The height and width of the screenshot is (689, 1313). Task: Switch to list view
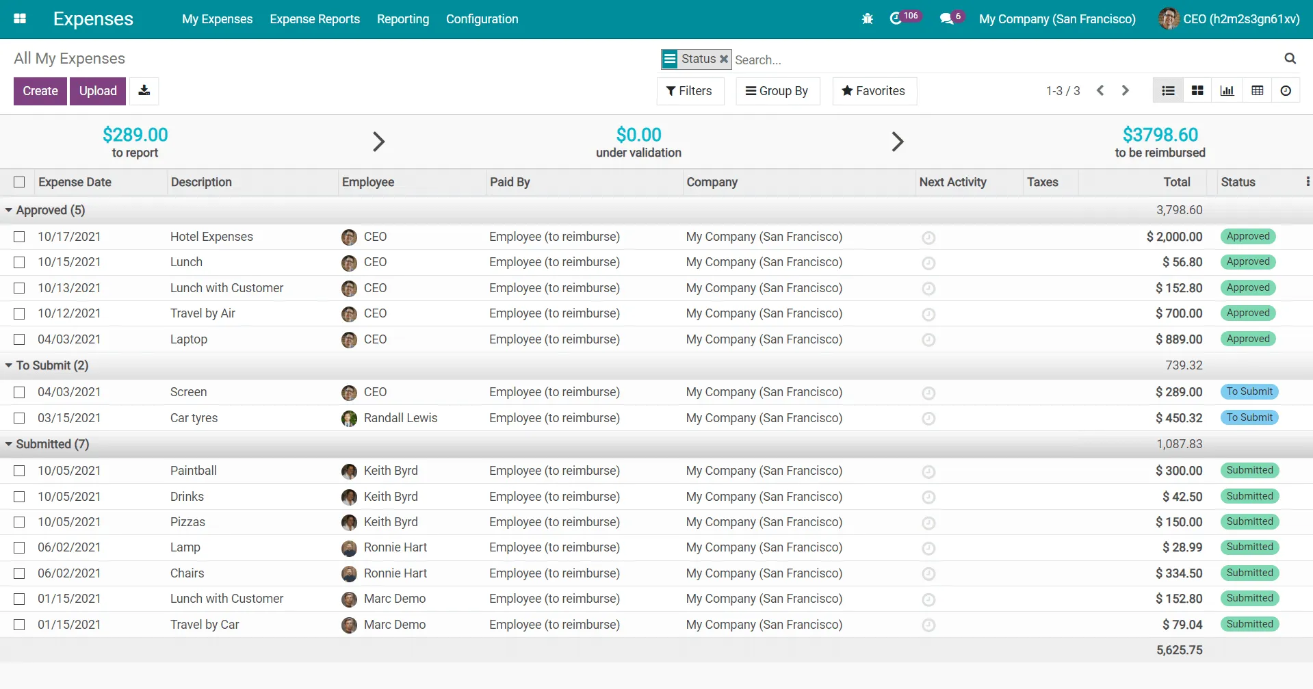click(1168, 90)
